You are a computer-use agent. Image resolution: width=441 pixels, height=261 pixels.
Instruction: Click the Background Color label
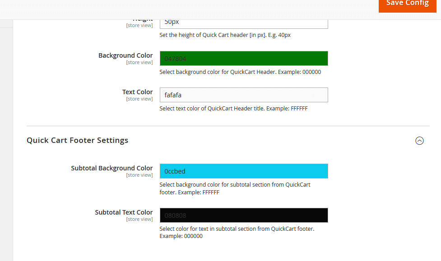(125, 55)
